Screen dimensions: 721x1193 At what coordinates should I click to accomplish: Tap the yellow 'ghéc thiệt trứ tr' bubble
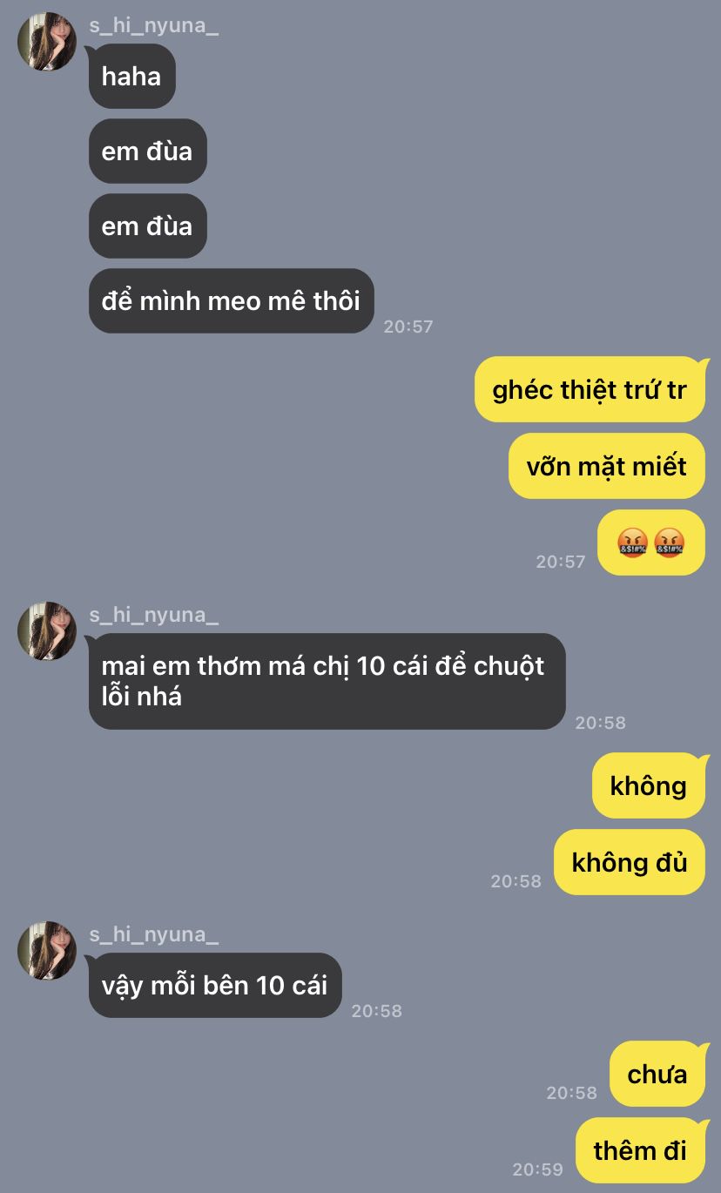click(590, 389)
